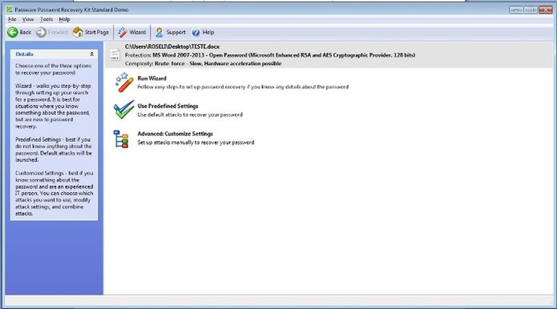The height and width of the screenshot is (309, 557).
Task: Click the Run Wizard magic wand icon
Action: coord(124,82)
